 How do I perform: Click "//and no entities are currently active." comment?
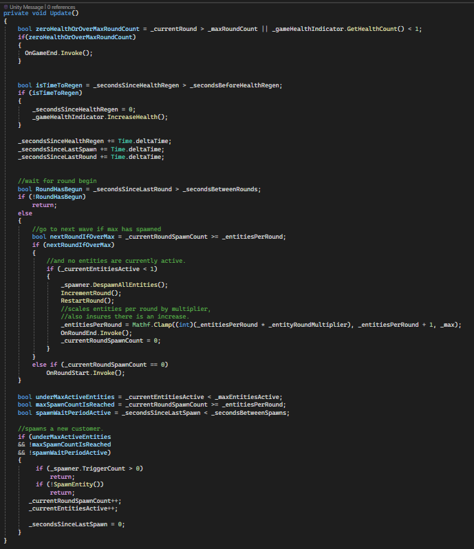[x=116, y=261]
